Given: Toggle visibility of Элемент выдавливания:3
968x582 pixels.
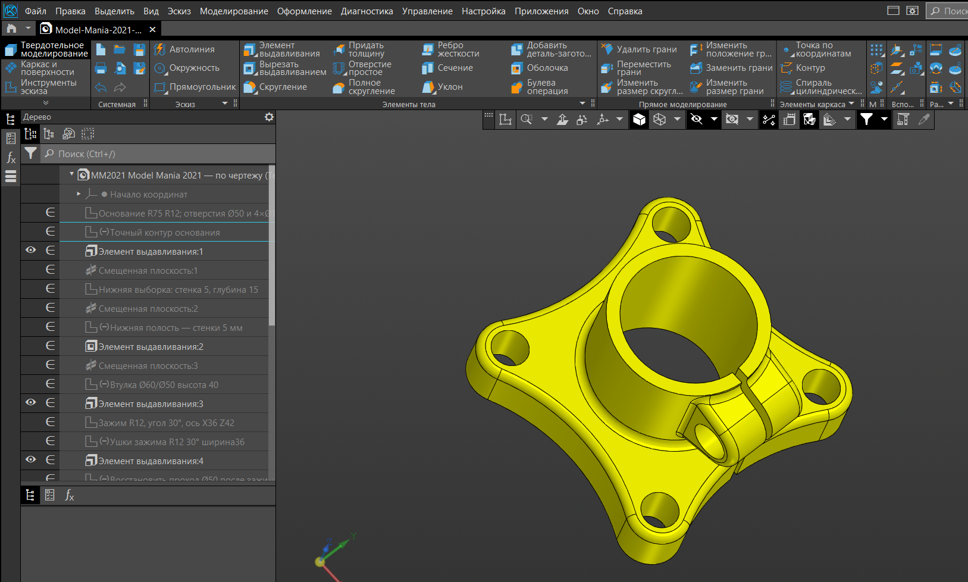Looking at the screenshot, I should pyautogui.click(x=31, y=403).
